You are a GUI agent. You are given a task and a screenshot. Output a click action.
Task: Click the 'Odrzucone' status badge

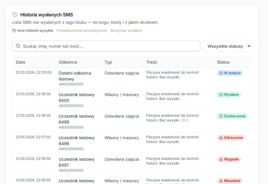(231, 138)
